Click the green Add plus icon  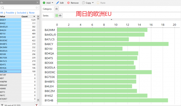44,3
